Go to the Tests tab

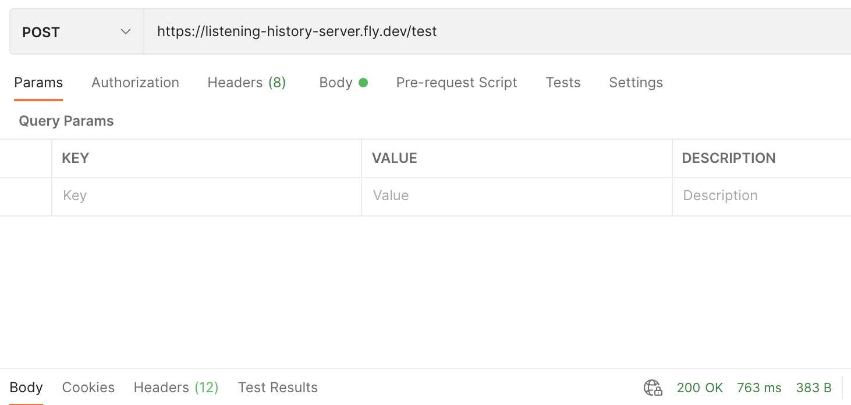tap(563, 83)
